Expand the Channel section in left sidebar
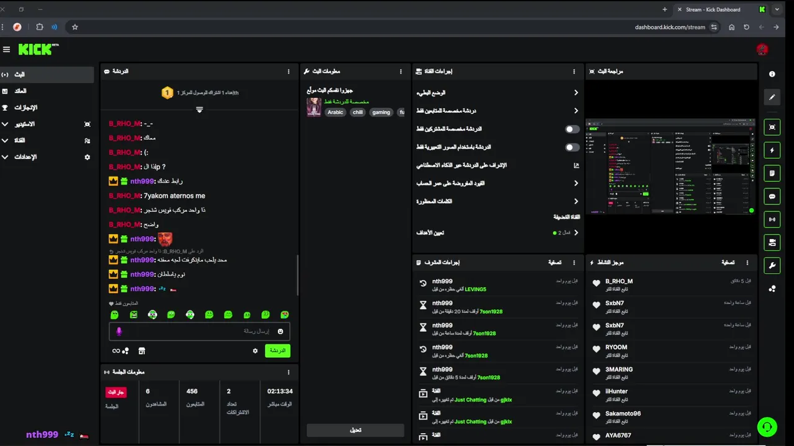794x446 pixels. (x=47, y=141)
